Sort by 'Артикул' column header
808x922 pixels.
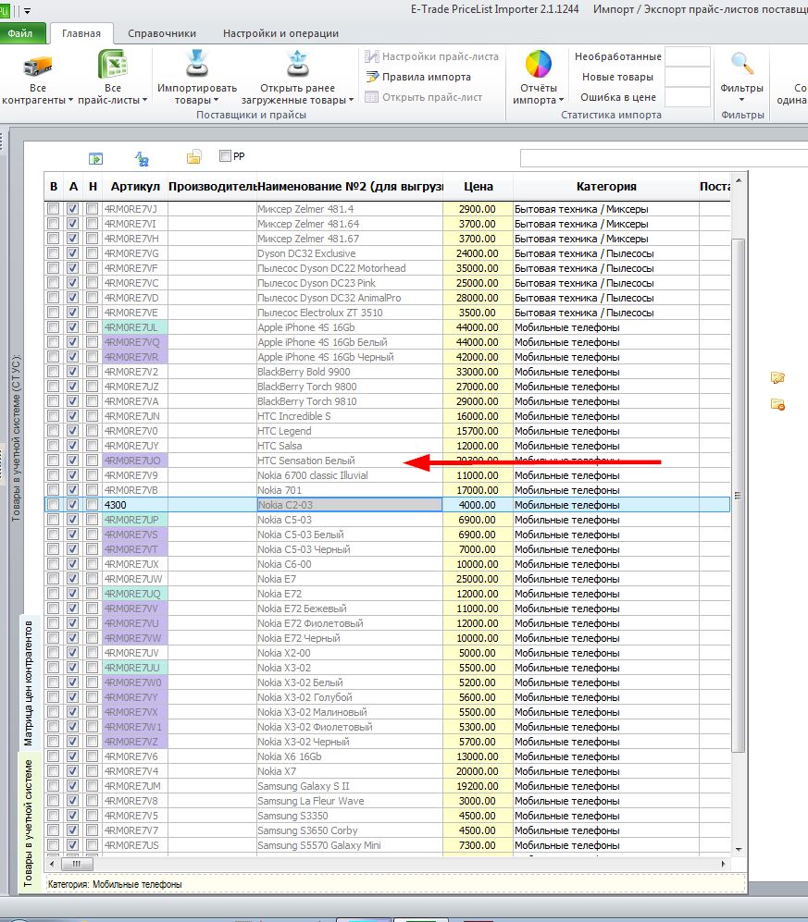point(135,187)
